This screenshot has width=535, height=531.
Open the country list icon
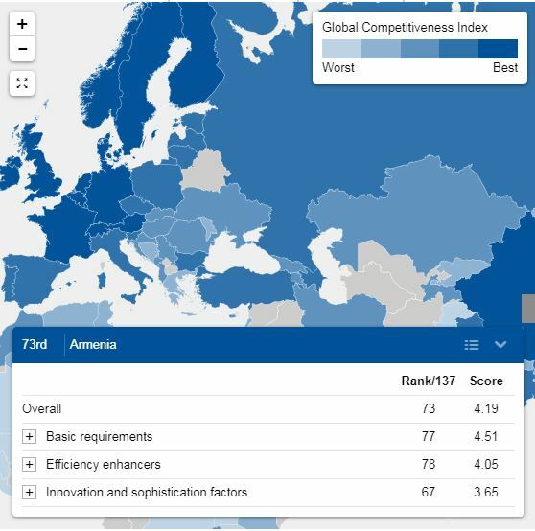(x=472, y=345)
